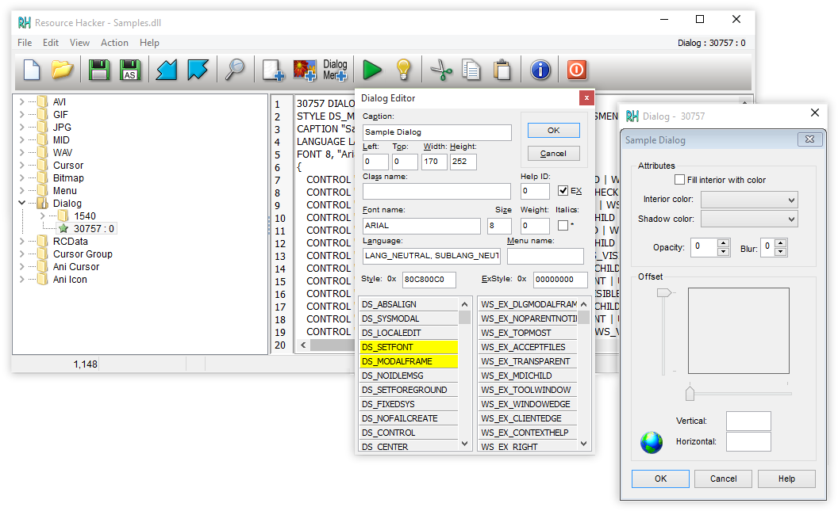Image resolution: width=838 pixels, height=511 pixels.
Task: Open the Action menu
Action: (x=114, y=43)
